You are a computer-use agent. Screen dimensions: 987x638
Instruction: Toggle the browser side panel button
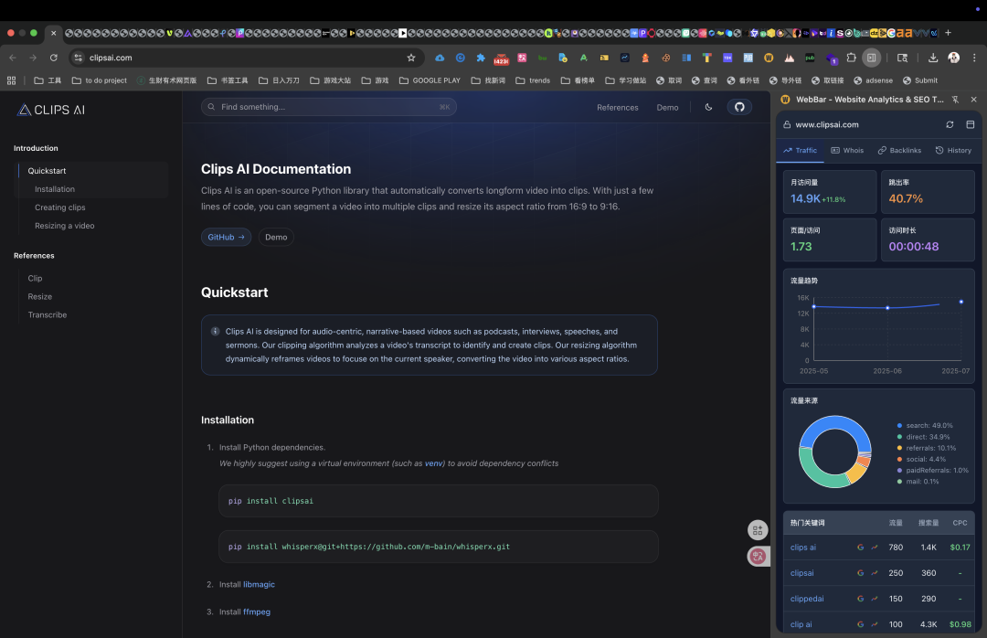click(x=871, y=58)
